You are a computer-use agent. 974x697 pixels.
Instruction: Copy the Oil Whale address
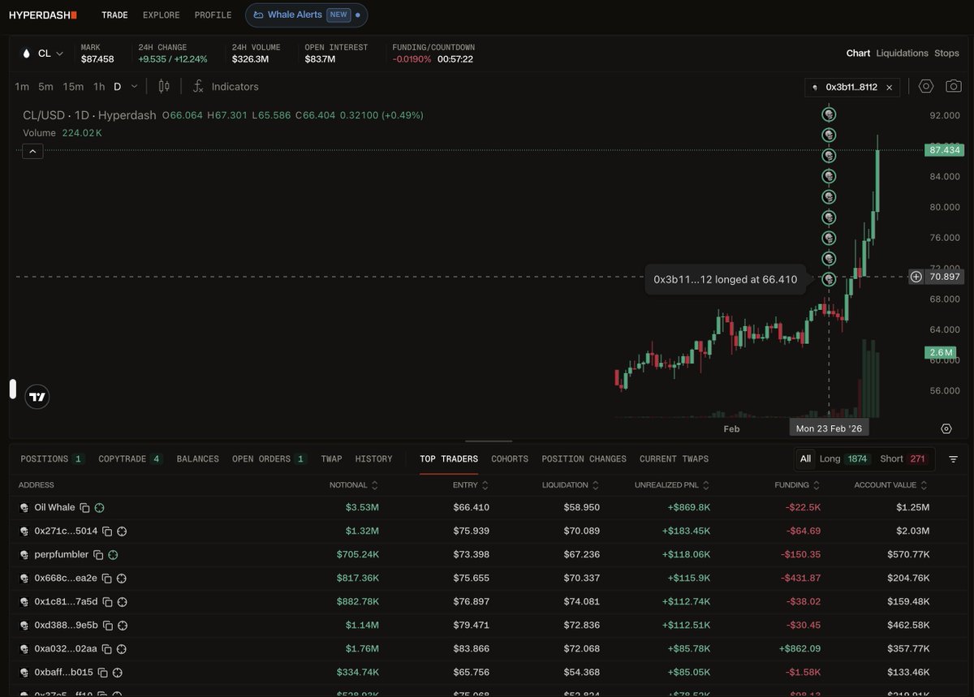[84, 507]
